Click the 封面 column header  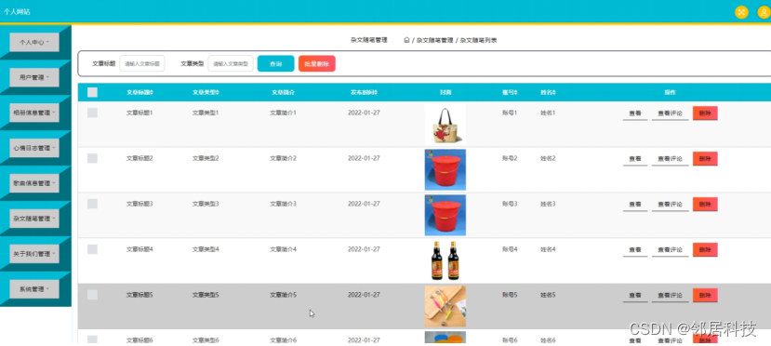(x=445, y=92)
